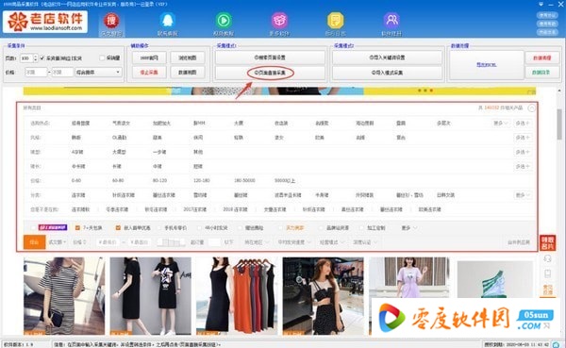The height and width of the screenshot is (348, 566).
Task: Click the circled 页面直接采集 button
Action: point(271,73)
